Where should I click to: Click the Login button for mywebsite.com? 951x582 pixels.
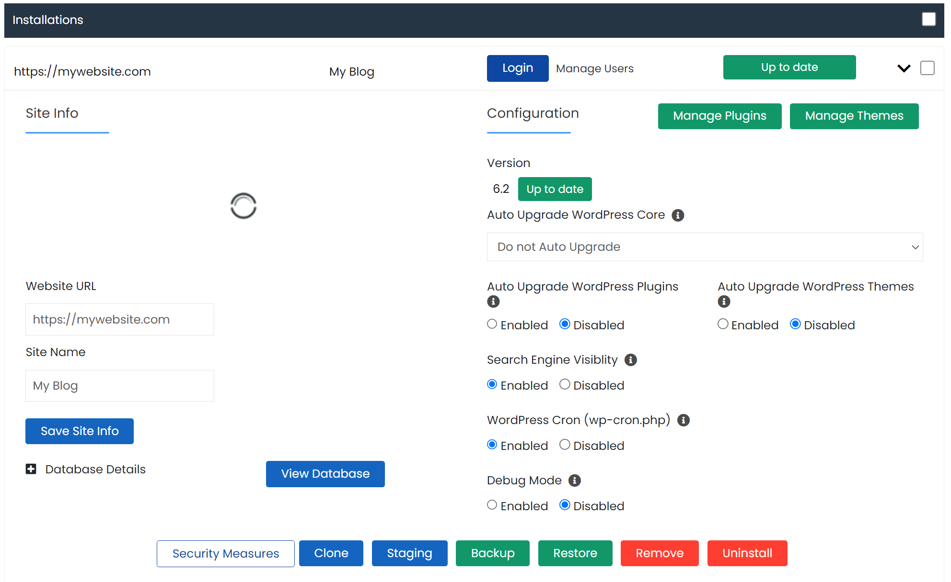click(517, 68)
